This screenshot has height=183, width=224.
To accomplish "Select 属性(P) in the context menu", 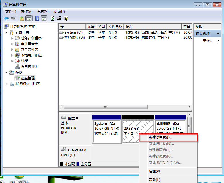I will (x=154, y=171).
